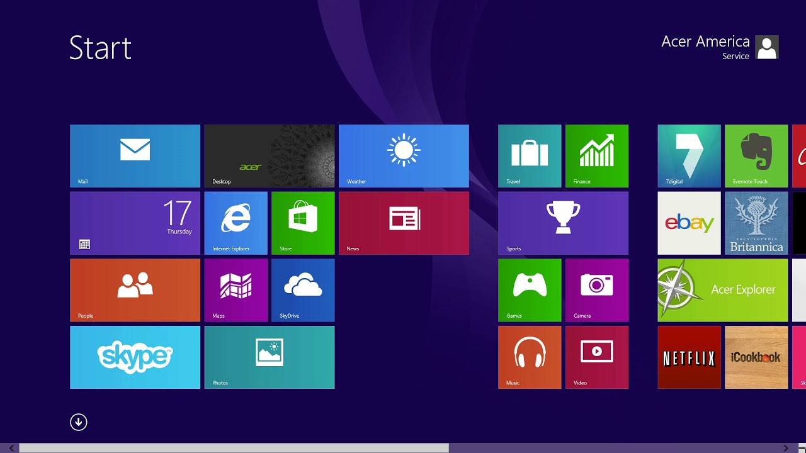Viewport: 806px width, 453px height.
Task: Open the News tile
Action: tap(404, 223)
